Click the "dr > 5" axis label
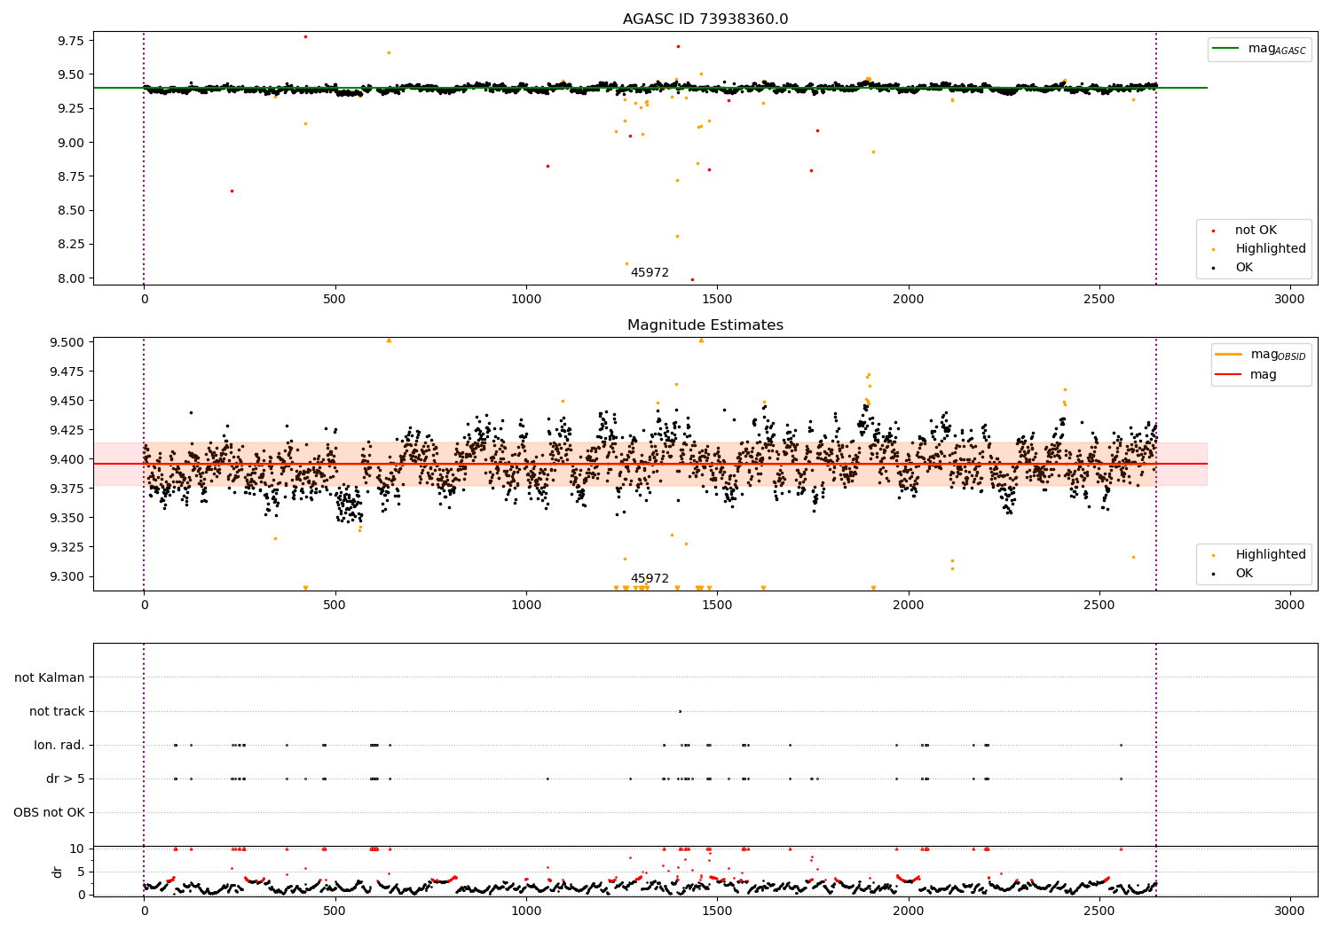 click(66, 778)
